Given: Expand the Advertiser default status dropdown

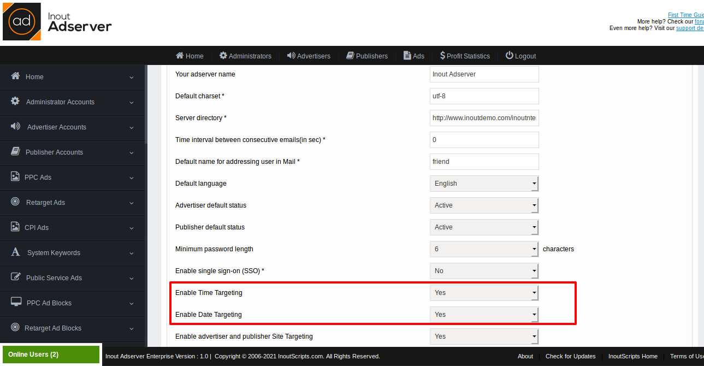Looking at the screenshot, I should 483,205.
